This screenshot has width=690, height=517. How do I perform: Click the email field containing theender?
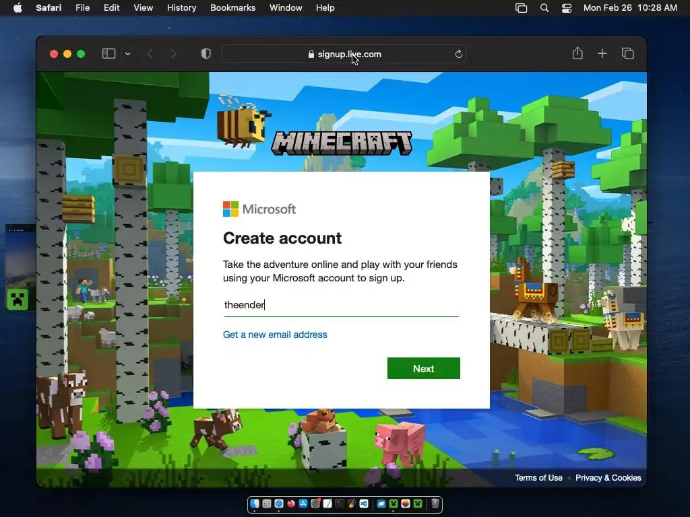(x=341, y=305)
